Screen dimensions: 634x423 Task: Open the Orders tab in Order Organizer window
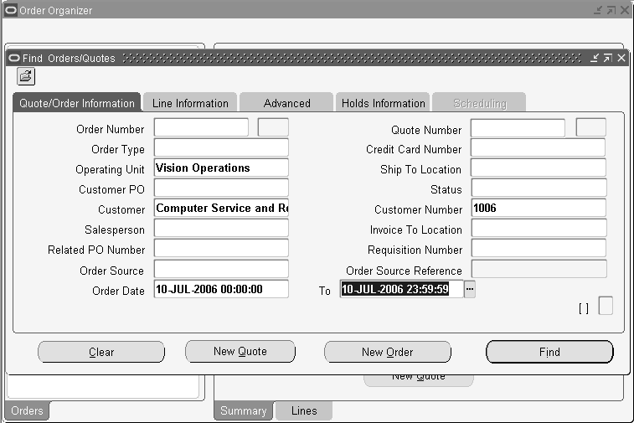coord(27,411)
